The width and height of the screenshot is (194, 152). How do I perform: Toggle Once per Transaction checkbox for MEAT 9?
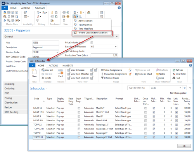[x=145, y=116]
